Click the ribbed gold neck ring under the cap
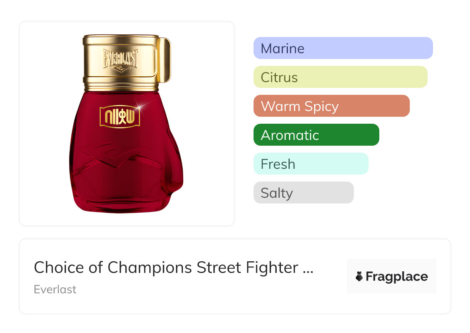This screenshot has height=333, width=470. [121, 84]
